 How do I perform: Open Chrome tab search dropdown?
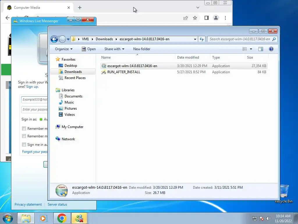coord(198,8)
